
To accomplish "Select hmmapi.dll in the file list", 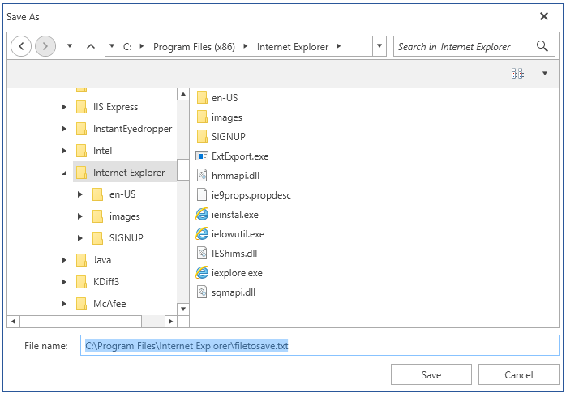I will click(x=228, y=176).
